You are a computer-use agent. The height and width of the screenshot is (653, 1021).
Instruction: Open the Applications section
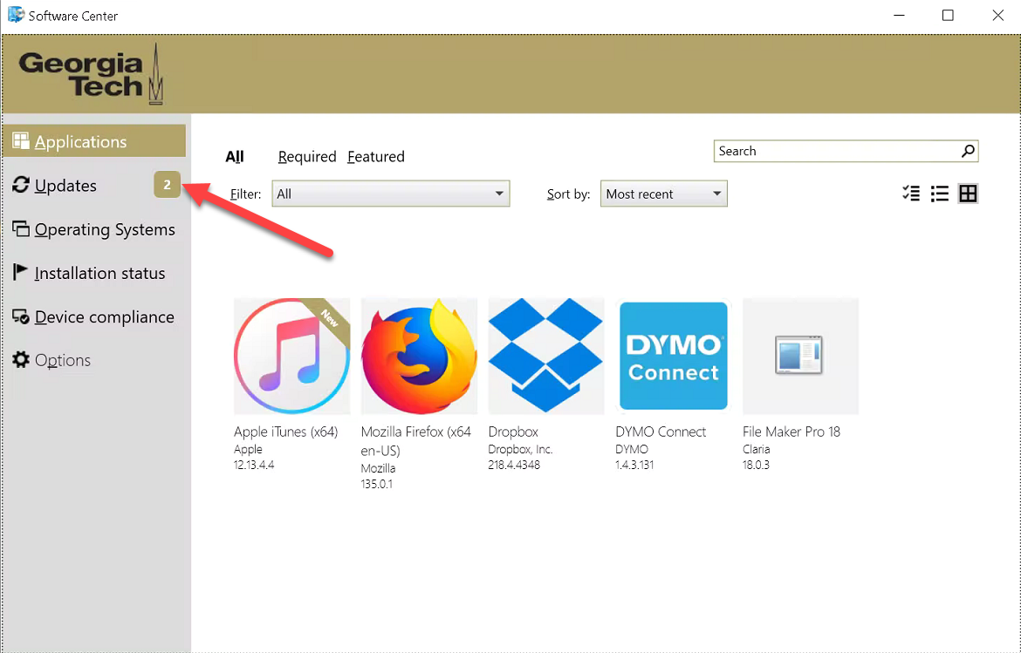pos(94,141)
